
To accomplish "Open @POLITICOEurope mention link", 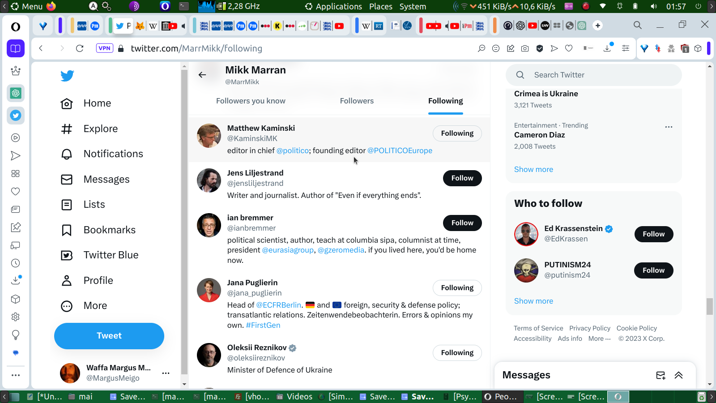I will [x=400, y=151].
